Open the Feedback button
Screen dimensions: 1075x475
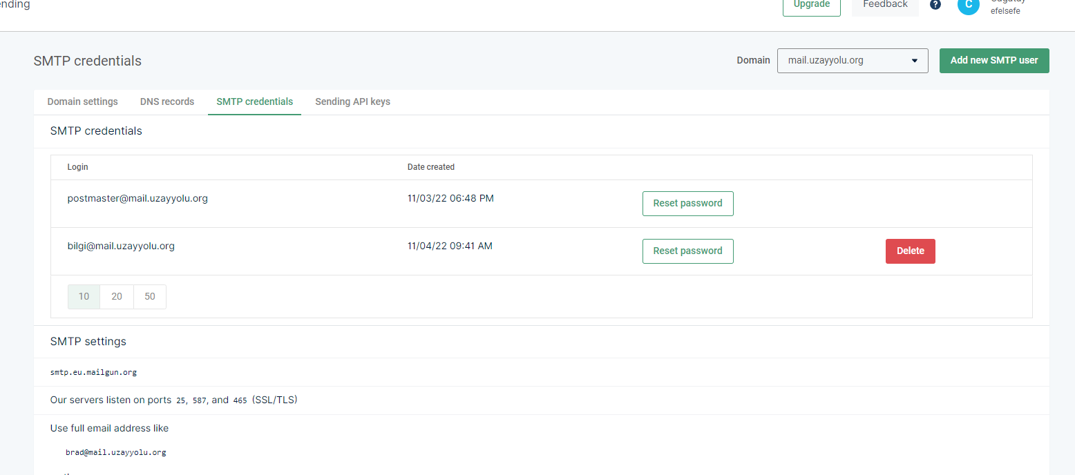coord(885,6)
